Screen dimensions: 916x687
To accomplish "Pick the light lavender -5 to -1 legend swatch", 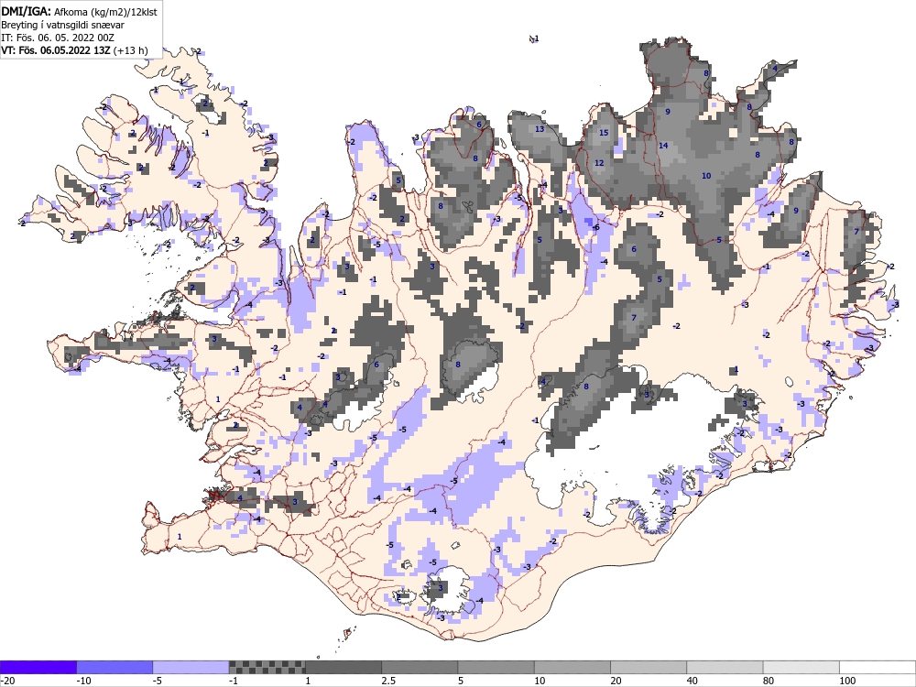I will click(x=191, y=667).
